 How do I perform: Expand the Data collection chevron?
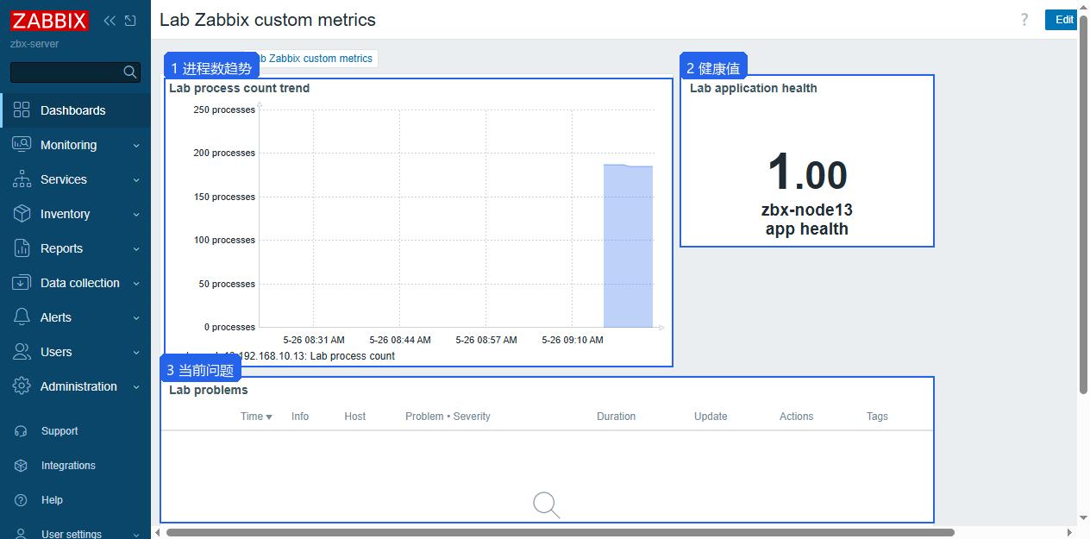[x=136, y=284]
